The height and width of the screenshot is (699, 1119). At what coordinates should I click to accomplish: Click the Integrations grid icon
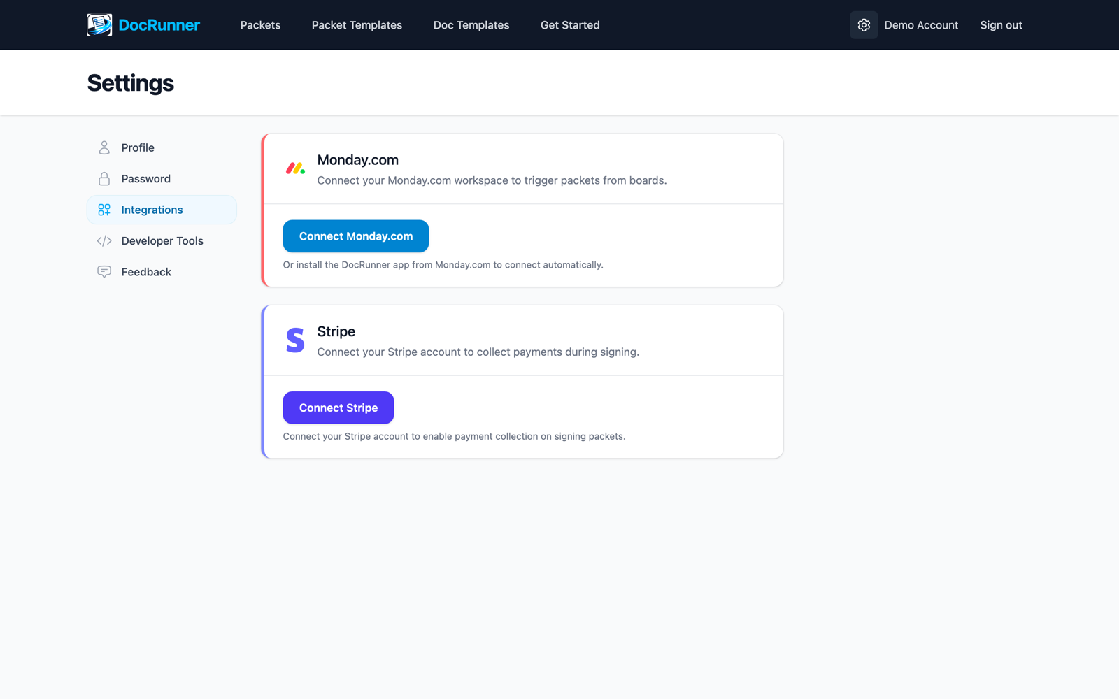coord(104,210)
